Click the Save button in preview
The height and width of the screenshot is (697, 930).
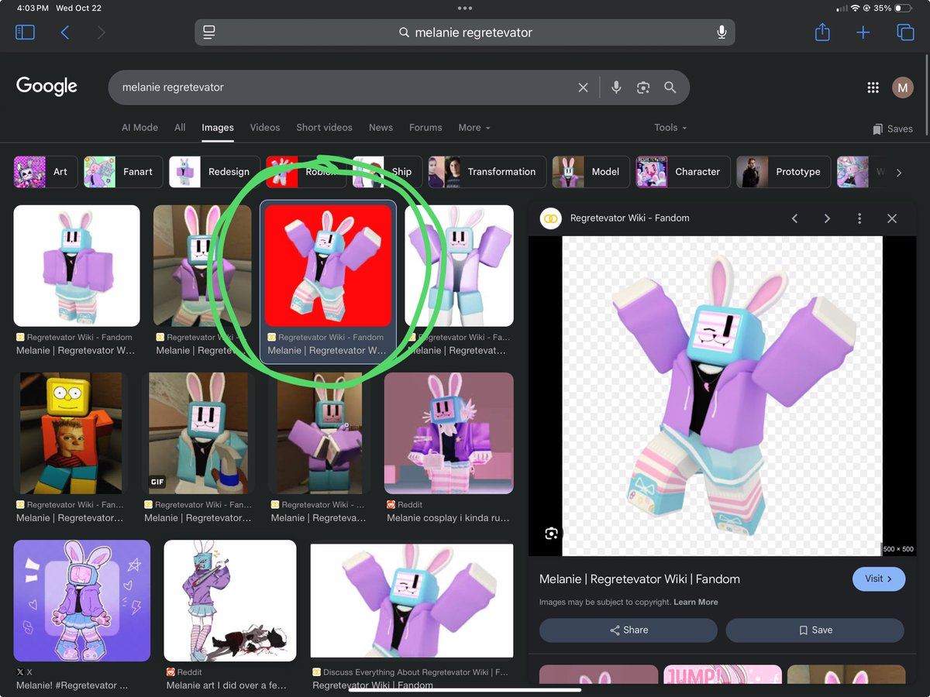815,630
